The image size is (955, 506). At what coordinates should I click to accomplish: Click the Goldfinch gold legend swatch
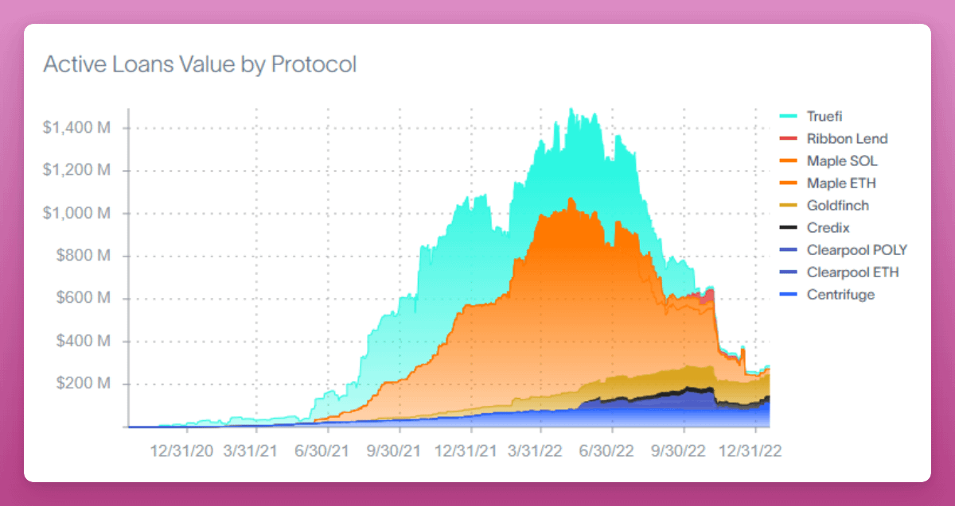pos(788,206)
